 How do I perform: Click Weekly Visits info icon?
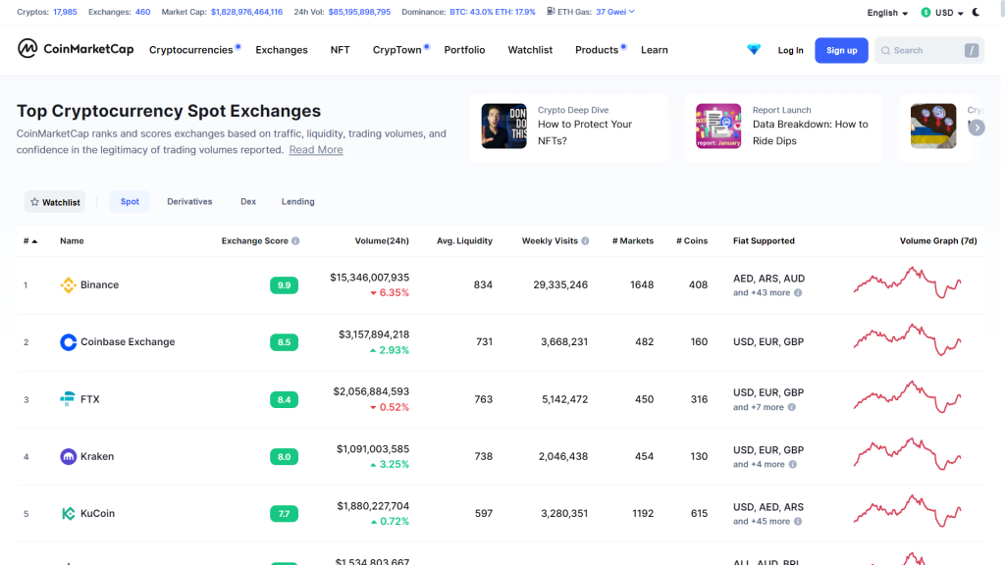pyautogui.click(x=585, y=241)
